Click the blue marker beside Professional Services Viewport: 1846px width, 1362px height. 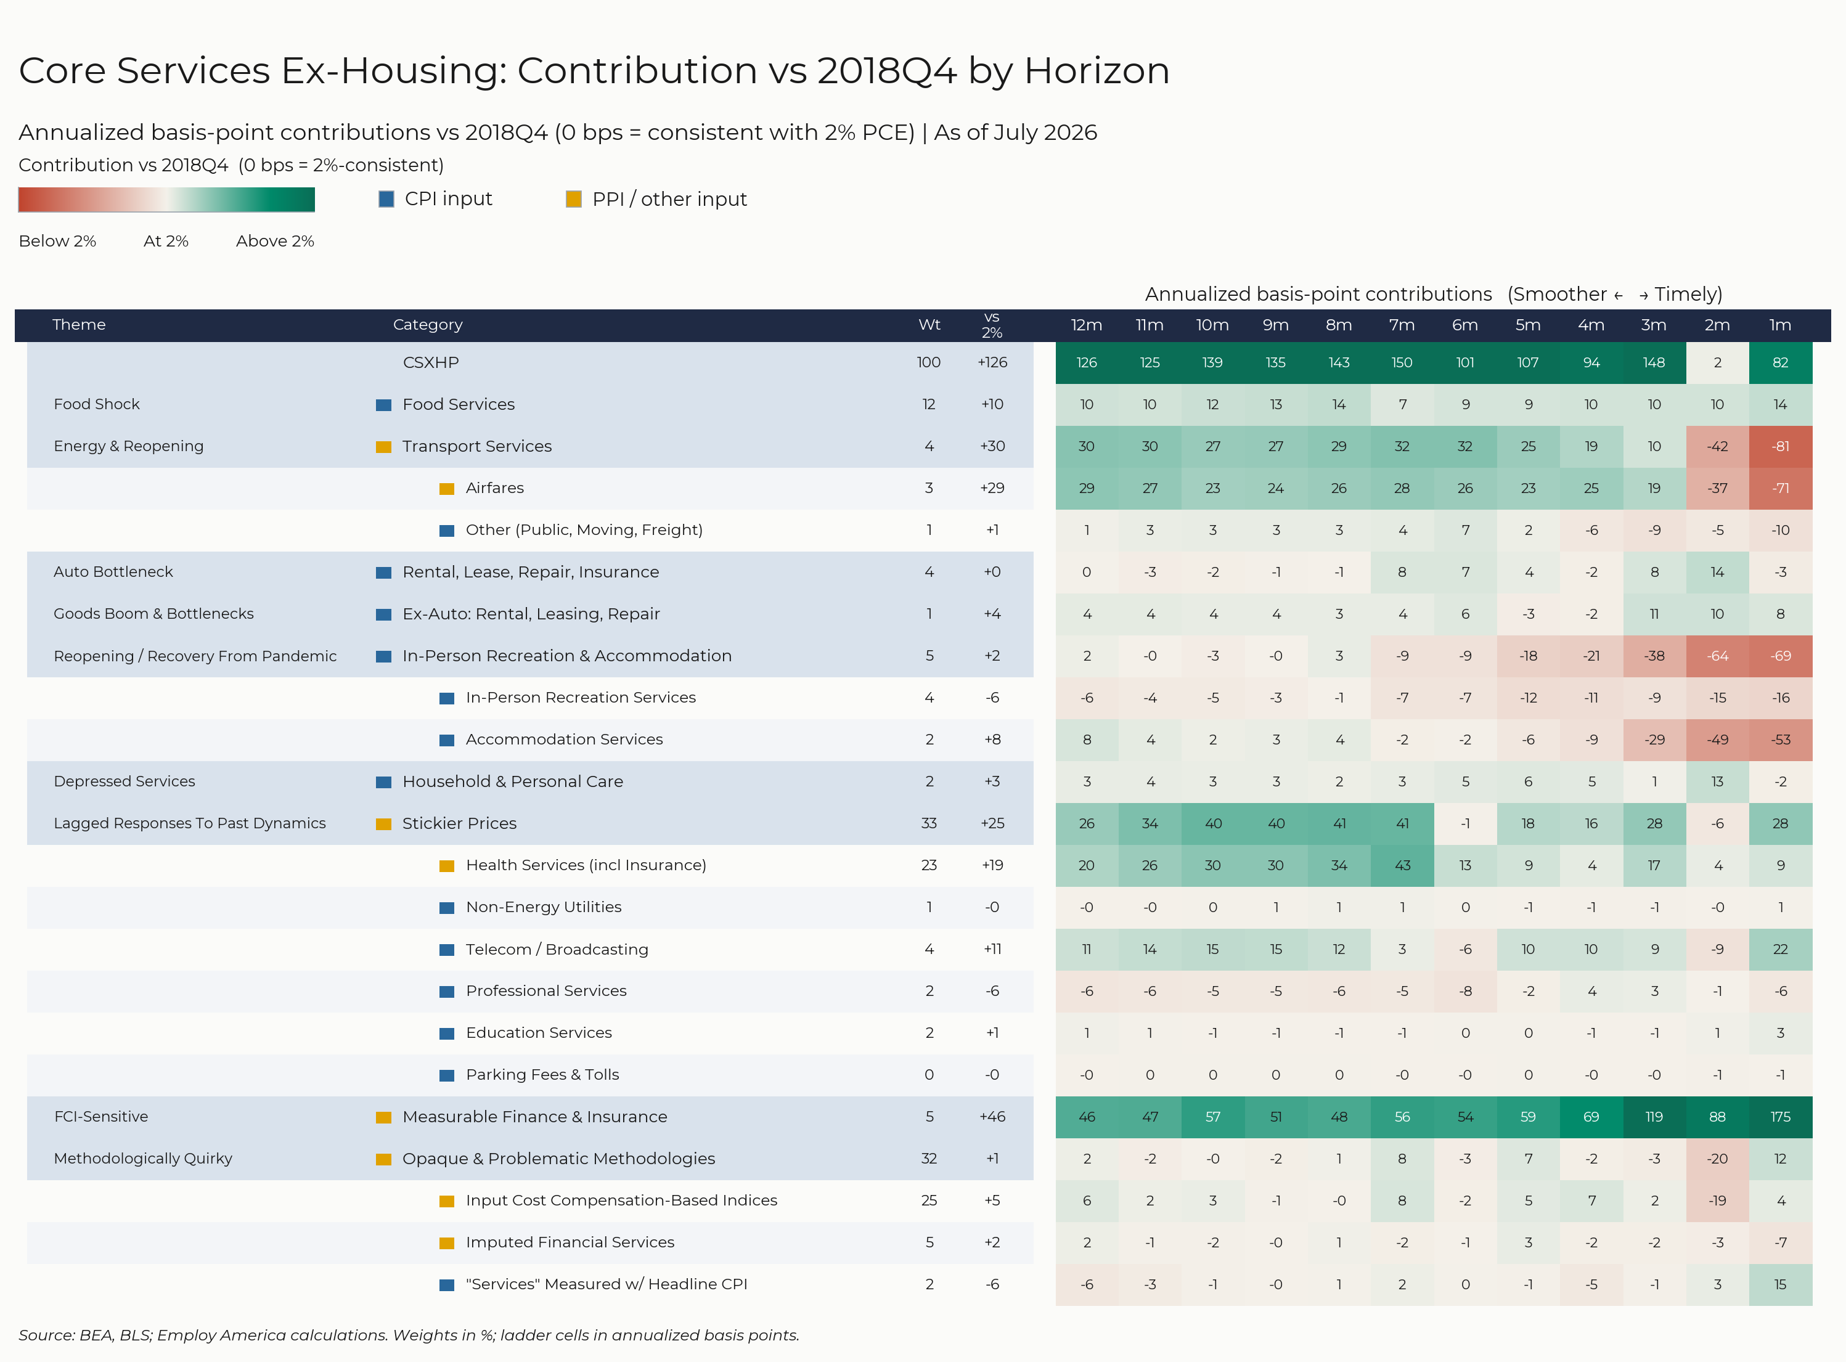pos(447,992)
